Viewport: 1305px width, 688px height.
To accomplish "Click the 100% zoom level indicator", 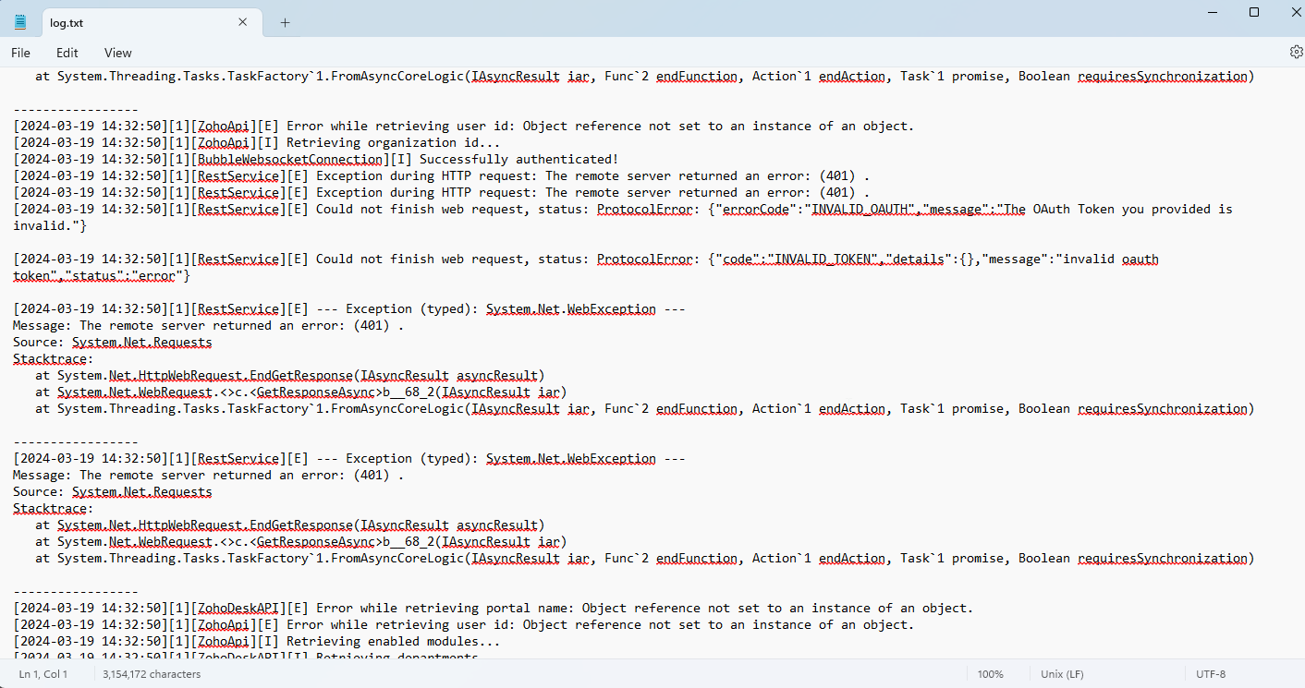I will click(x=990, y=674).
